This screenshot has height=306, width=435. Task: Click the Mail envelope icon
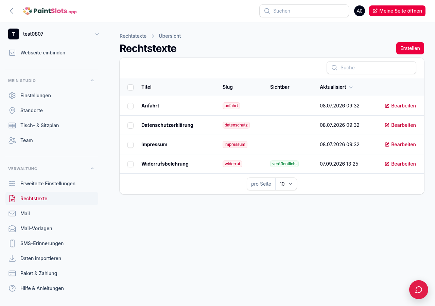coord(12,214)
